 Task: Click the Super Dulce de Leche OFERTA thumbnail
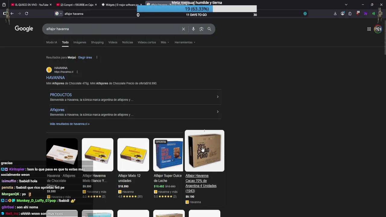169,155
